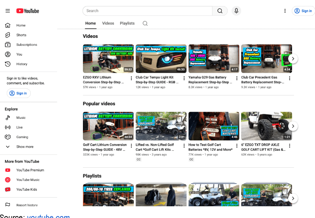Open Club Car Tempo Light Kit title
The height and width of the screenshot is (218, 315).
coord(157,80)
